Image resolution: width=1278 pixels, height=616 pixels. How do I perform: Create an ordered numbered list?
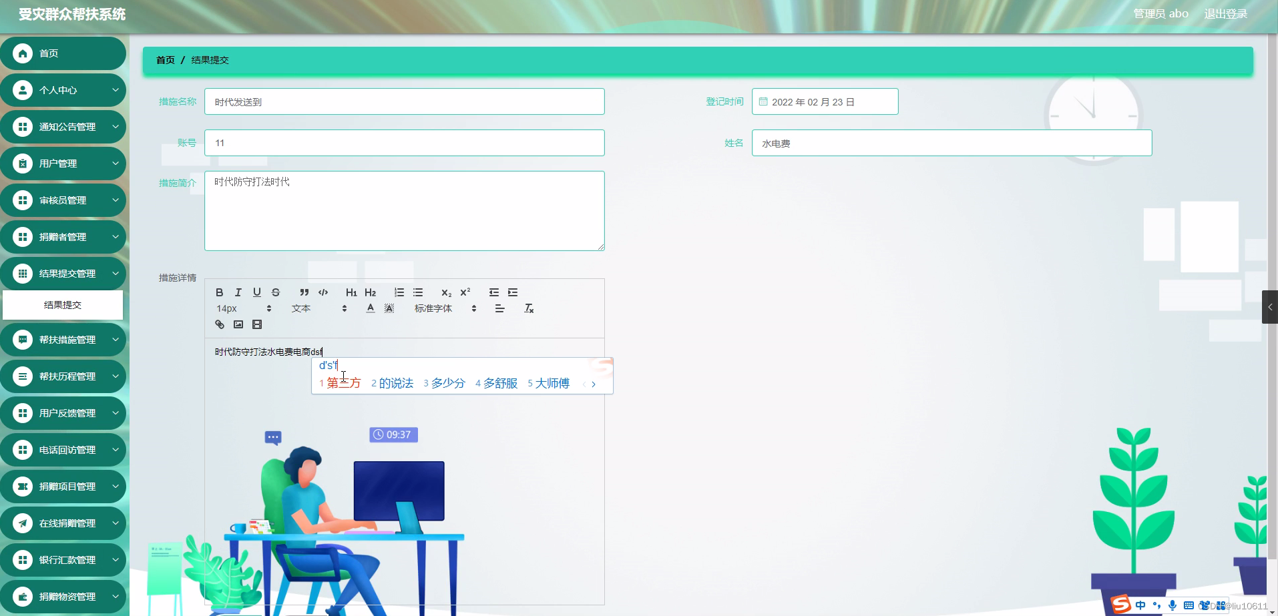399,292
